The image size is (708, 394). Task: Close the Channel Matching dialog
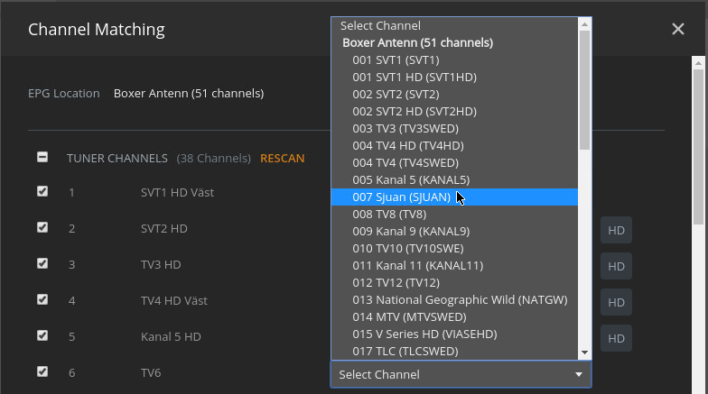(x=678, y=30)
